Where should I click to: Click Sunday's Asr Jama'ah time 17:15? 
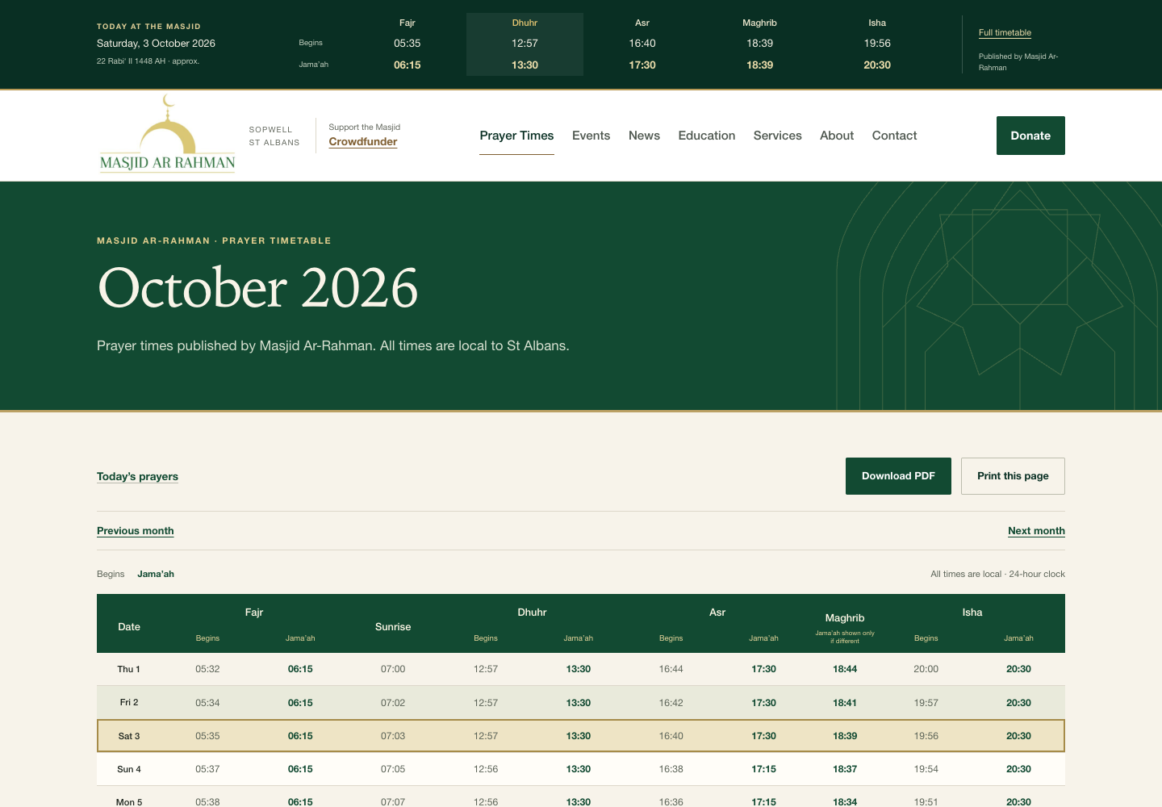click(763, 769)
